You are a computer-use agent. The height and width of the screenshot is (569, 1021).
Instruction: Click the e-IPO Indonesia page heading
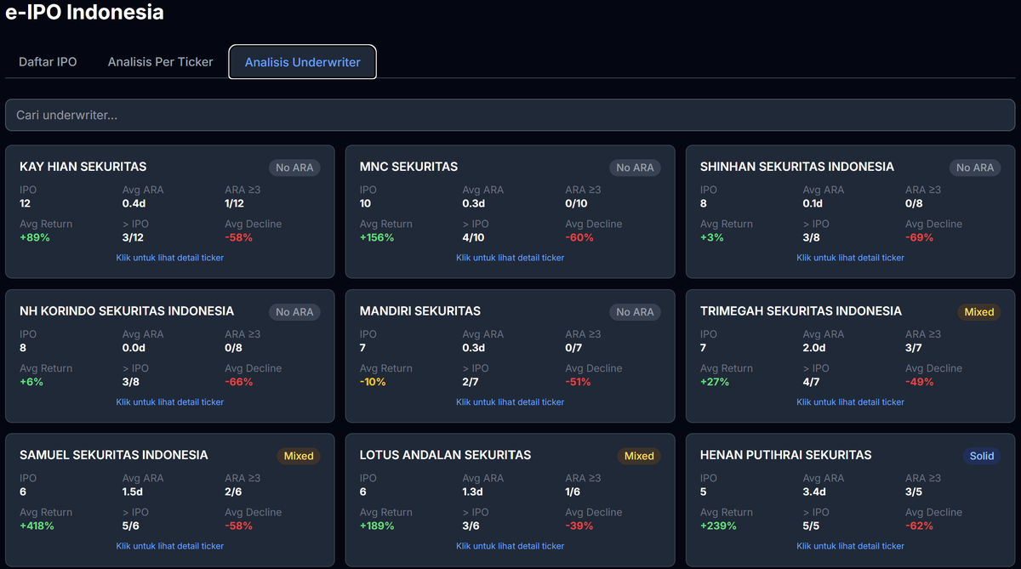[85, 12]
